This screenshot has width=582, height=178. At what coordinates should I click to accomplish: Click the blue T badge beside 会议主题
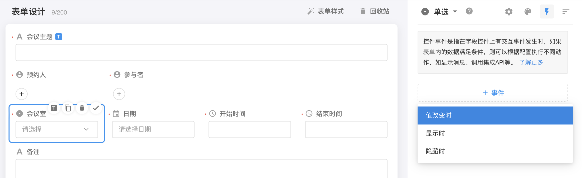pyautogui.click(x=59, y=37)
